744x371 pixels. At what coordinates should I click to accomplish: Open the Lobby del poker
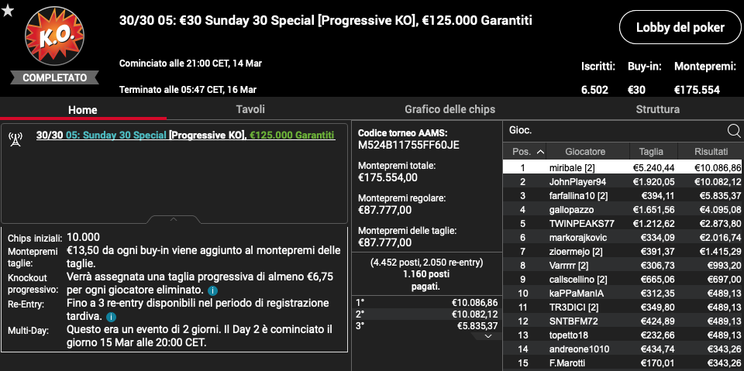click(680, 28)
